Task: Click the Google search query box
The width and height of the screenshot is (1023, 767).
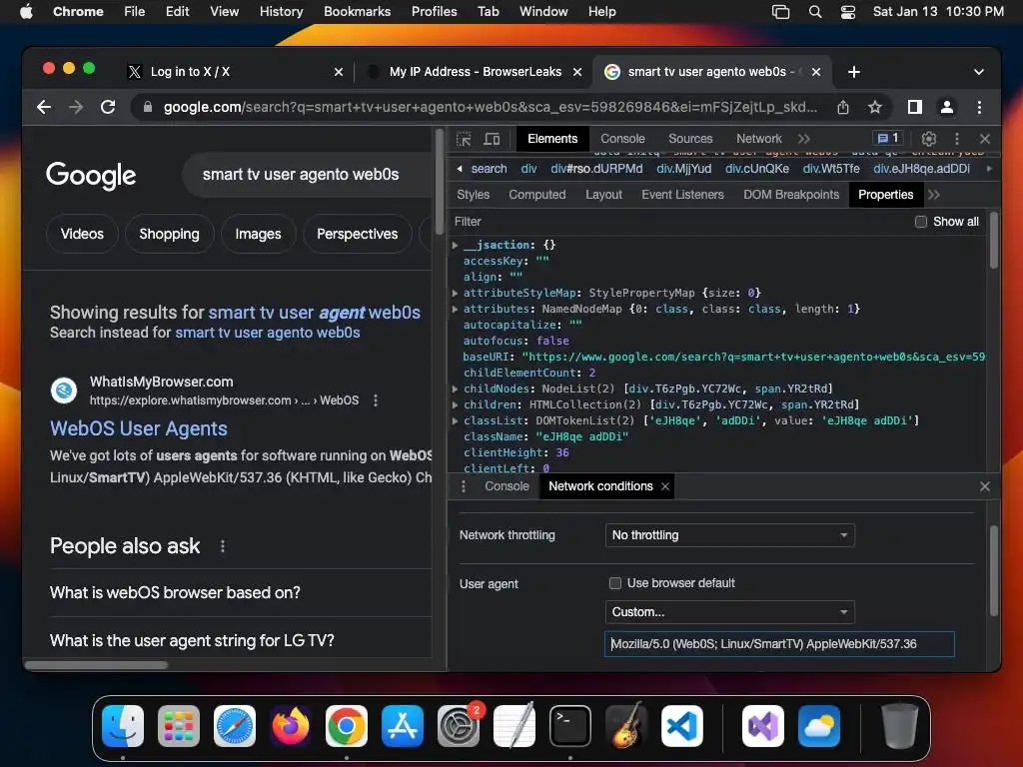Action: 307,175
